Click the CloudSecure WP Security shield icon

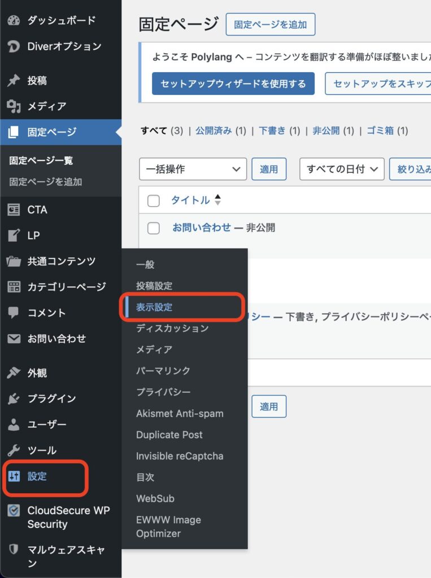point(14,511)
